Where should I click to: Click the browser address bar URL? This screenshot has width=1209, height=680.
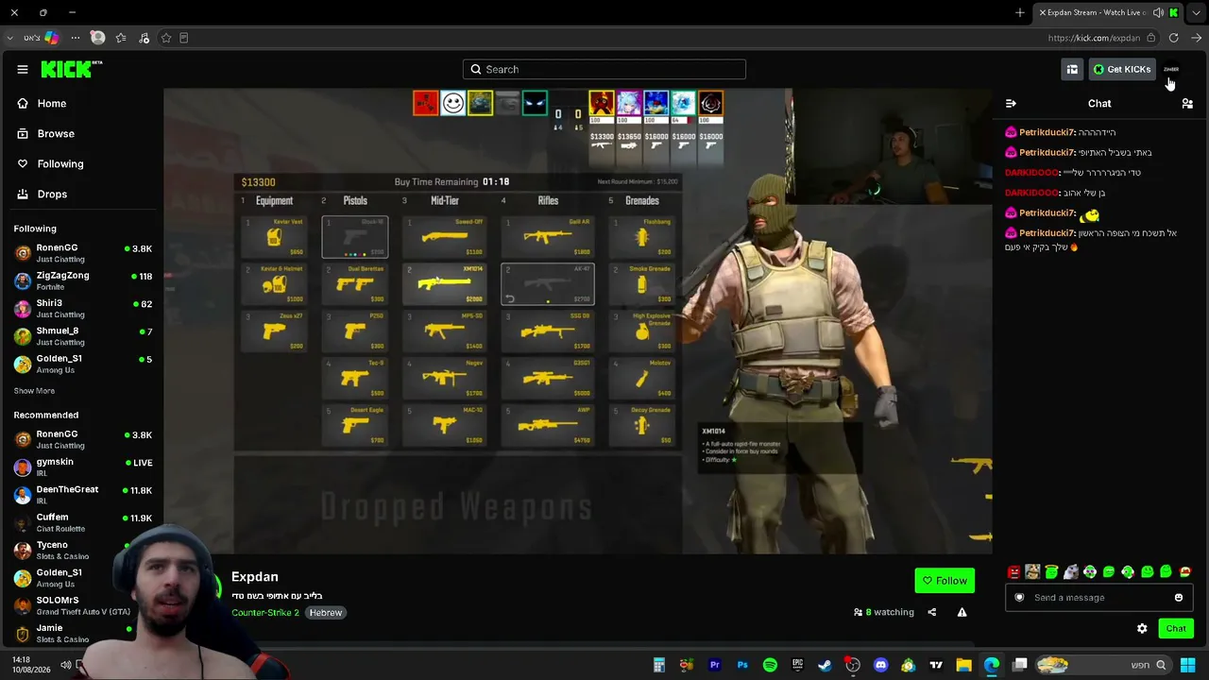click(1094, 38)
